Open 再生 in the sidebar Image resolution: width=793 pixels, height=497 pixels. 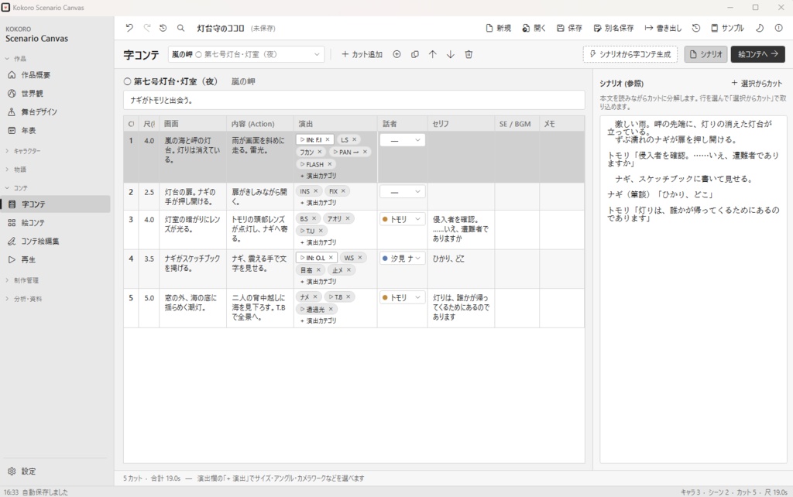click(56, 259)
